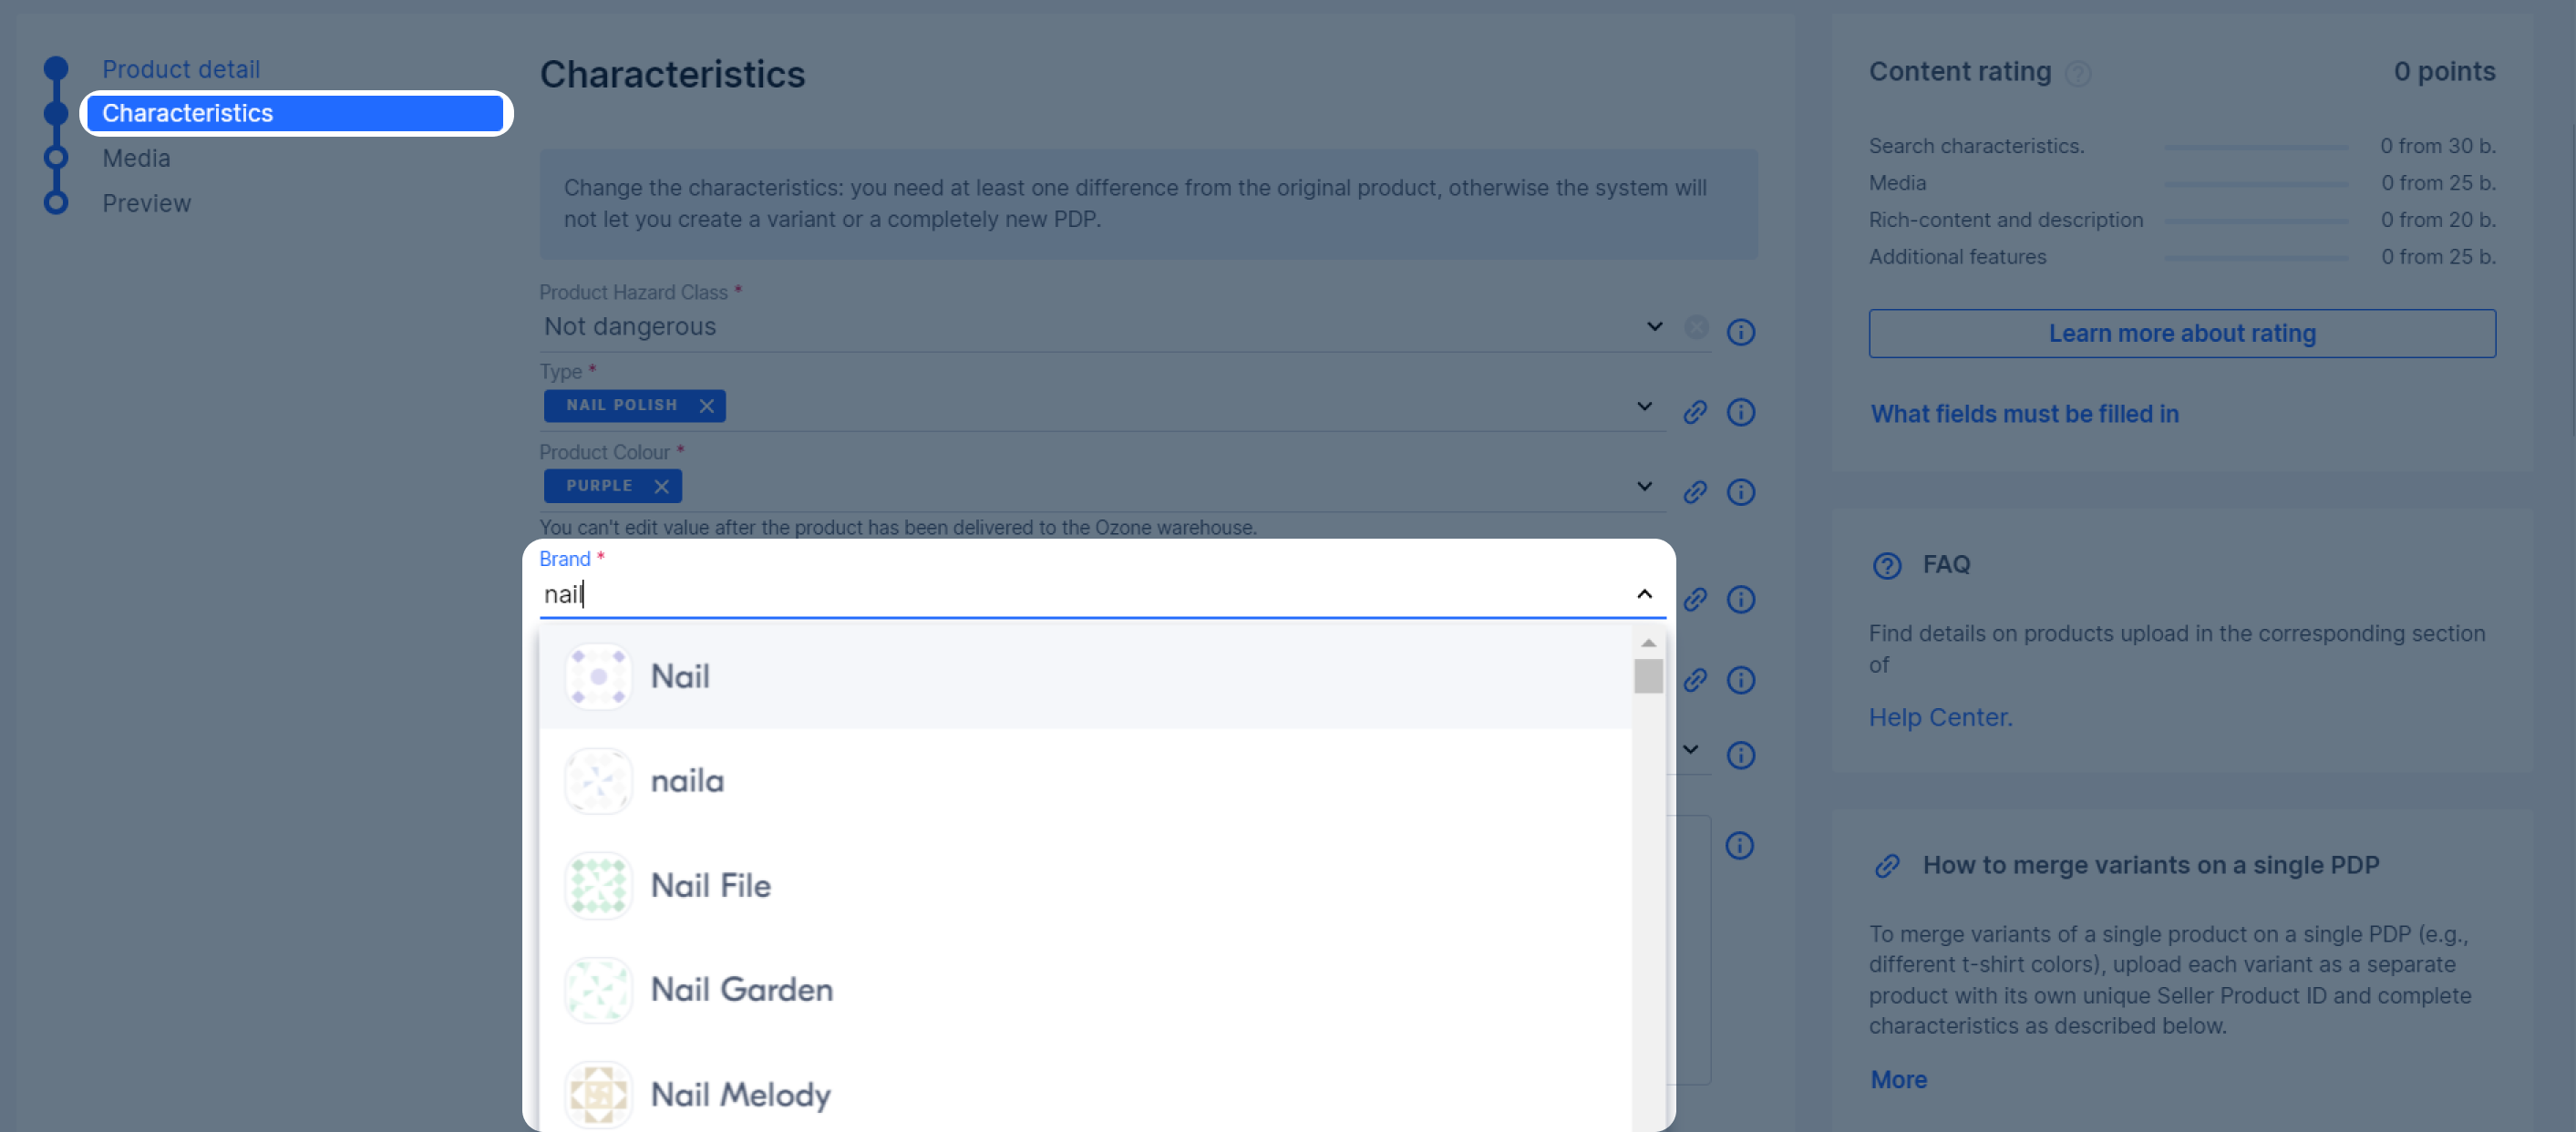Switch to the Media step

click(x=136, y=158)
